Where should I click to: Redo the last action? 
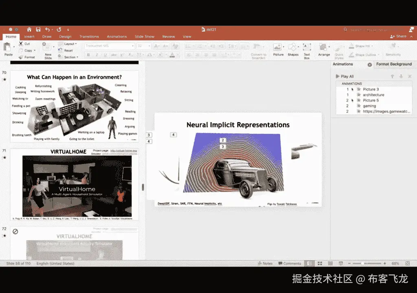click(x=59, y=30)
